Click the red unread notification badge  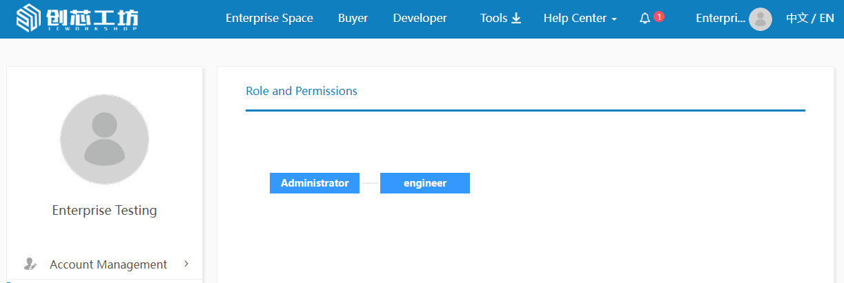click(659, 16)
